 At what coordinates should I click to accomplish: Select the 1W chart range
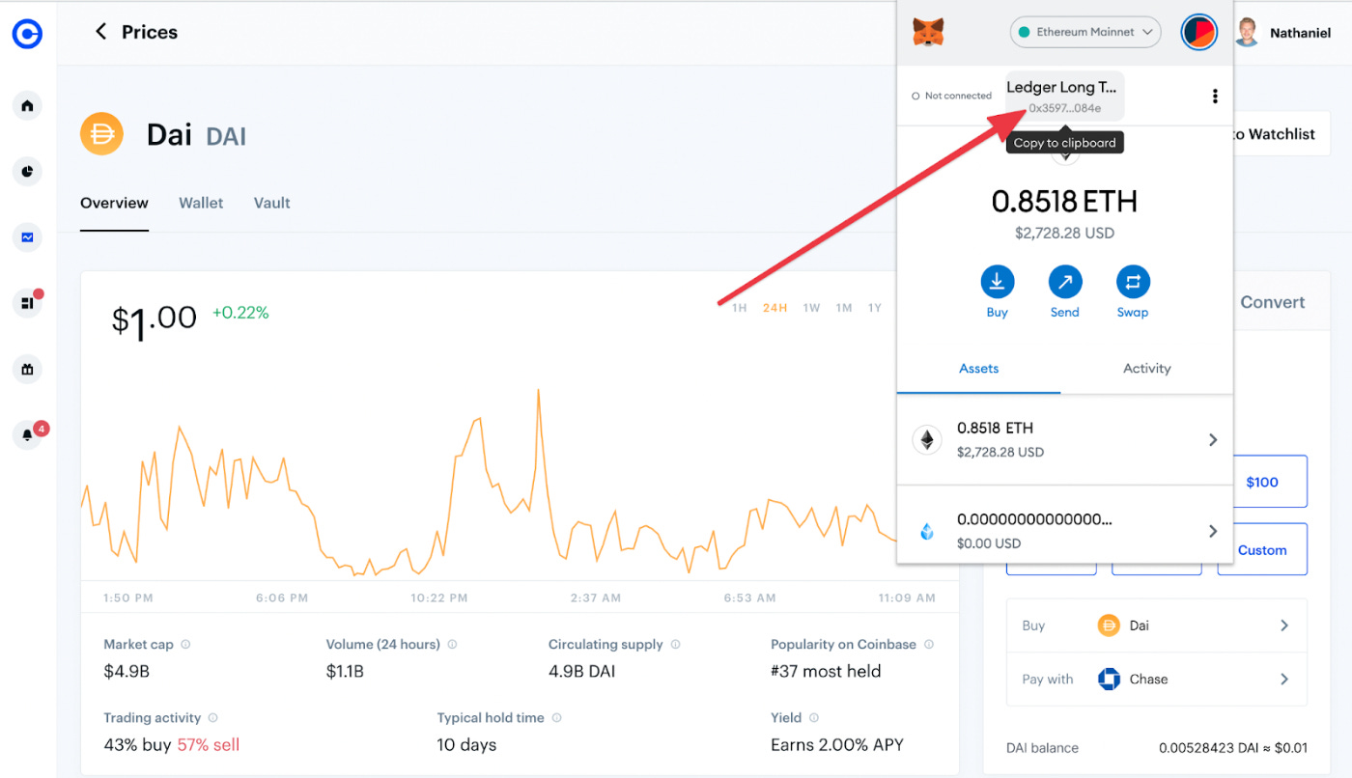[x=811, y=308]
